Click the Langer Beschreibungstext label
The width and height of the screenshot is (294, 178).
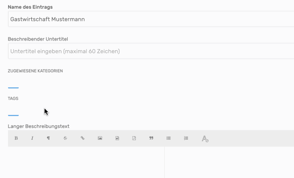click(39, 126)
